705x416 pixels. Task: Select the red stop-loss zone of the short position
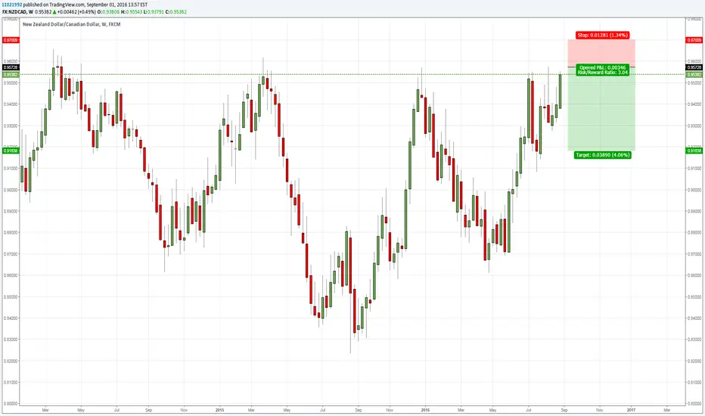pos(601,53)
